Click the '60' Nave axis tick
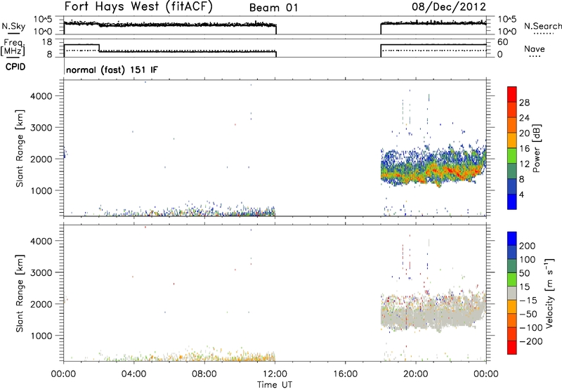Image resolution: width=562 pixels, height=389 pixels. pyautogui.click(x=502, y=42)
